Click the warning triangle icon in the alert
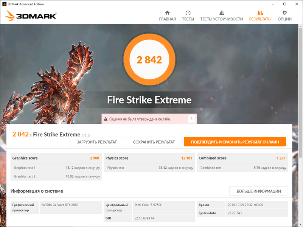This screenshot has width=303, height=227. coord(106,119)
